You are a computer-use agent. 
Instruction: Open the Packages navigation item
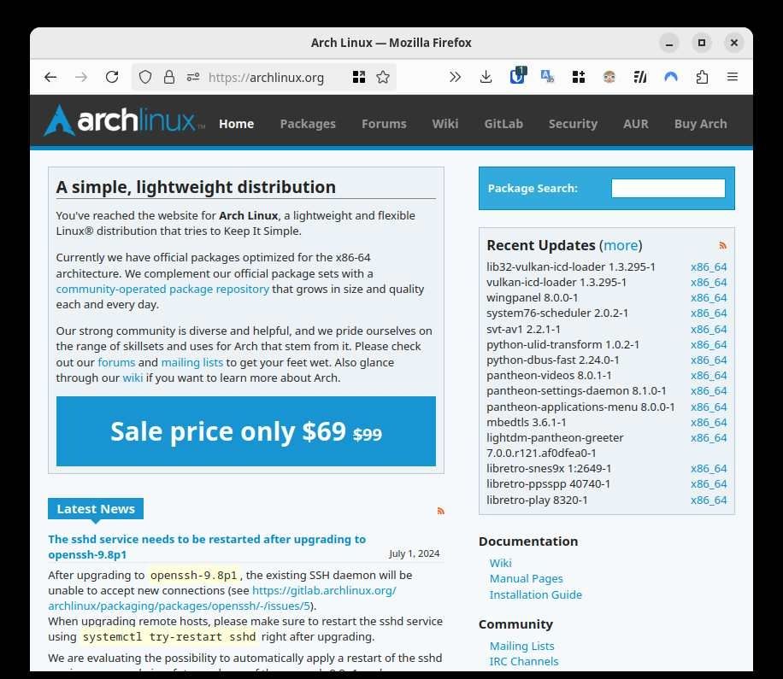[308, 124]
